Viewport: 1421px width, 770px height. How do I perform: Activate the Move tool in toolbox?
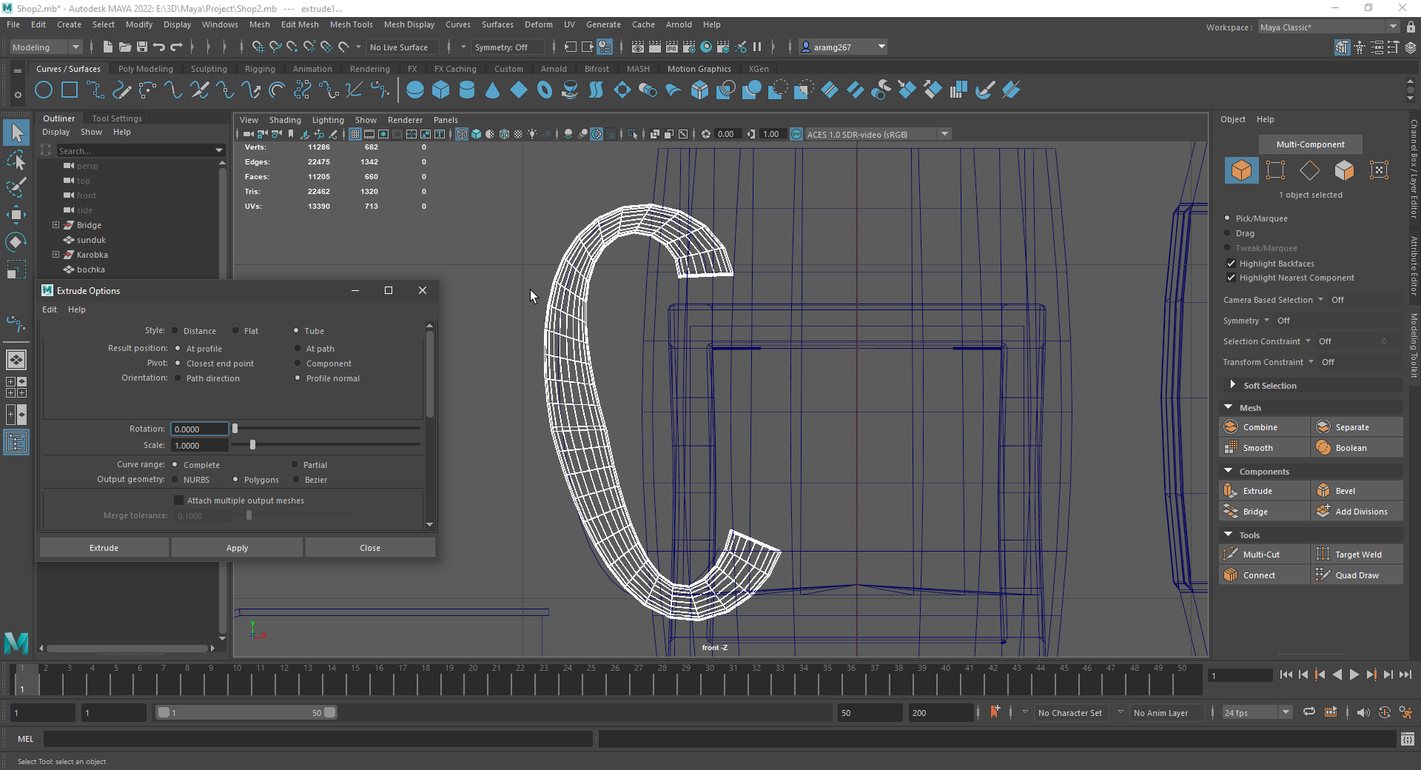click(x=16, y=215)
